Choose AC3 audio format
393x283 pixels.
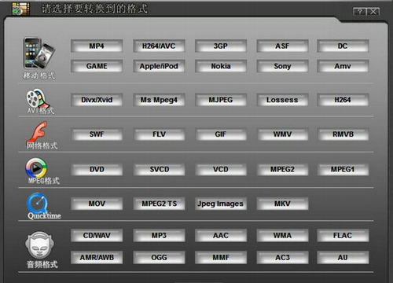(x=282, y=257)
